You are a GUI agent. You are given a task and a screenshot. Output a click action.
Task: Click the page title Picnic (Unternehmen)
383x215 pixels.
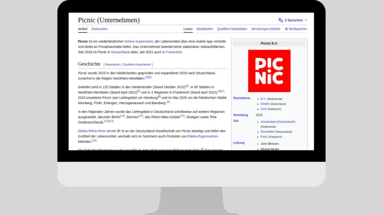coord(109,20)
